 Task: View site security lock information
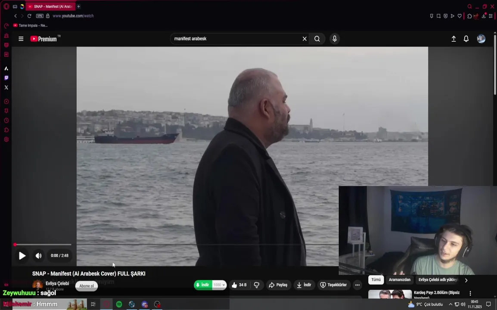(48, 16)
